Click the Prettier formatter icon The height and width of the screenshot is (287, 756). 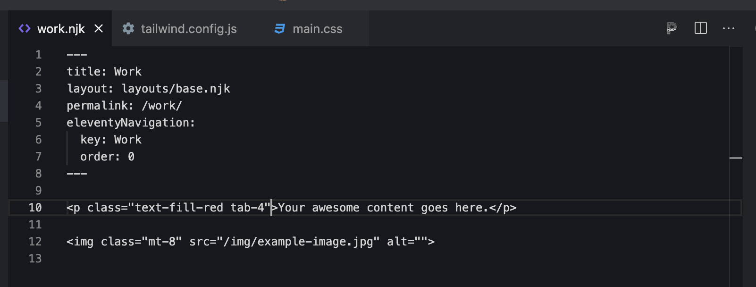[x=671, y=28]
